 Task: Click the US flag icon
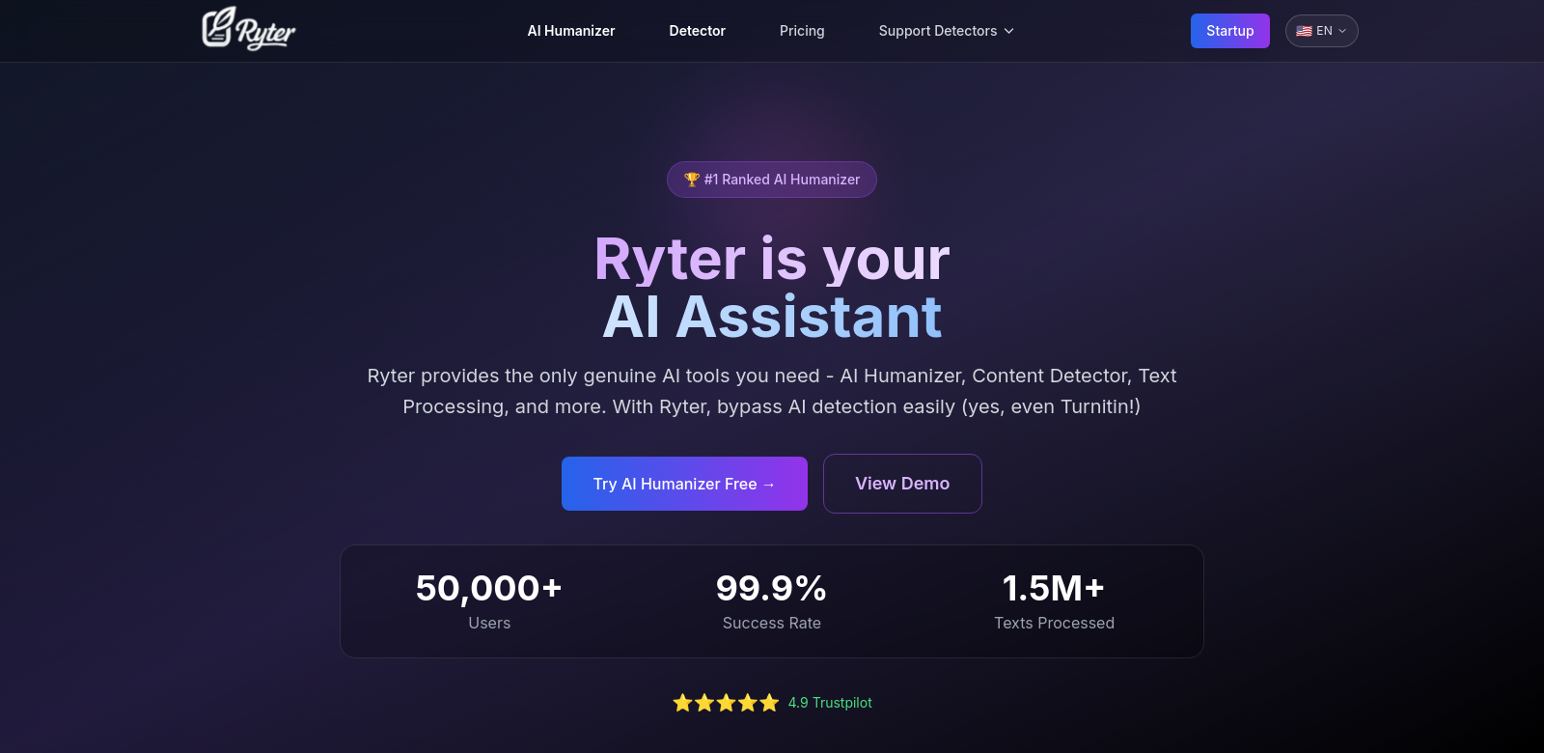pyautogui.click(x=1304, y=31)
